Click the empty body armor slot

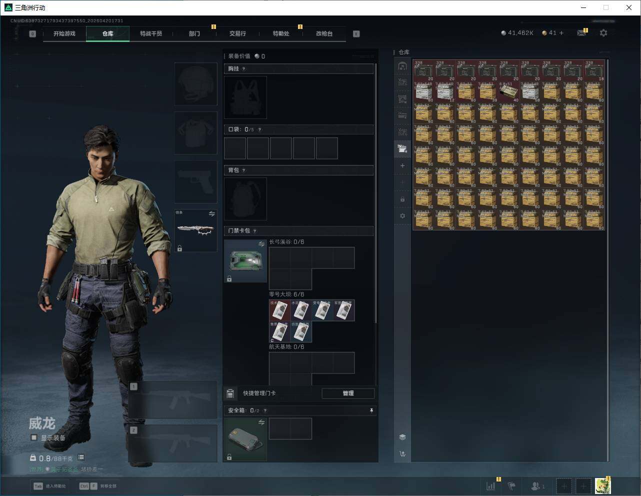195,133
